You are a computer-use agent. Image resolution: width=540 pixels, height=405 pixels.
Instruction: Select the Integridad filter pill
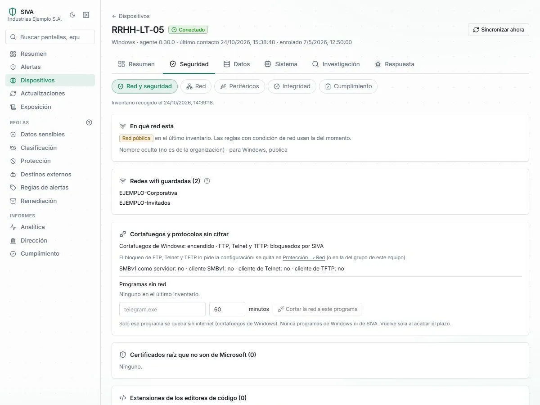pos(292,86)
